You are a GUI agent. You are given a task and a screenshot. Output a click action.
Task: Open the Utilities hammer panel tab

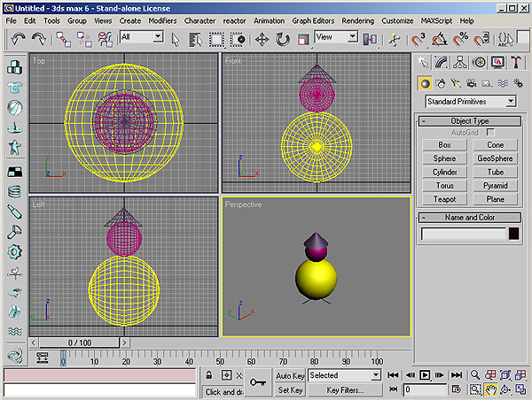(516, 61)
